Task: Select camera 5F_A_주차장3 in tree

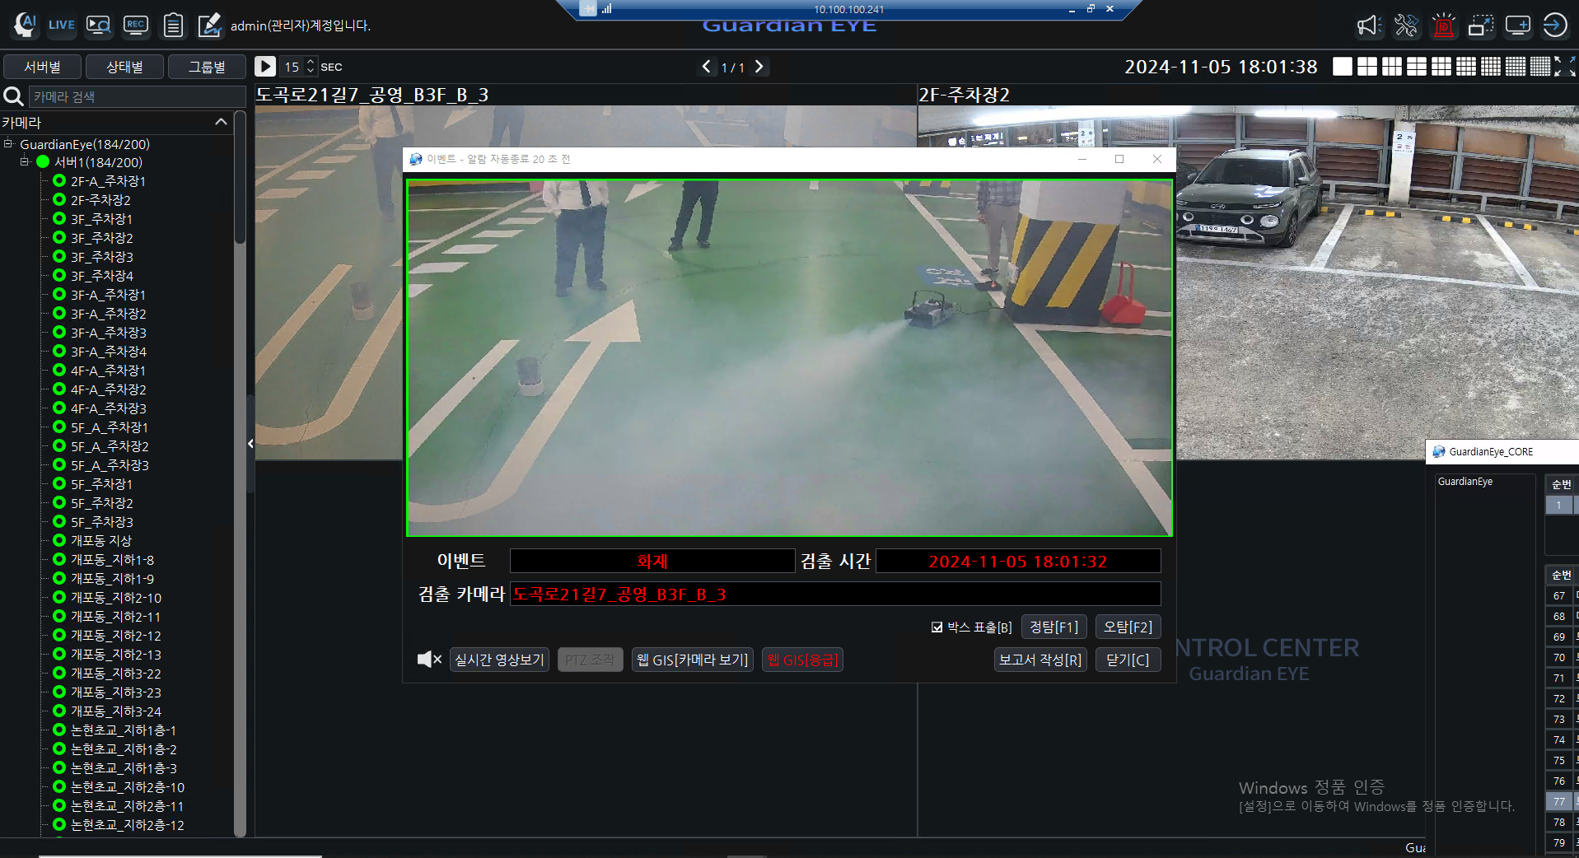Action: [110, 465]
